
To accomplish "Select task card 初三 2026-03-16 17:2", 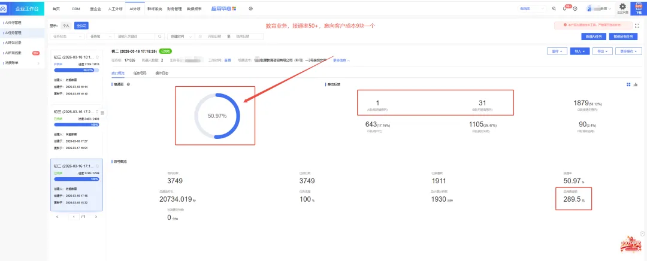I will coord(76,130).
